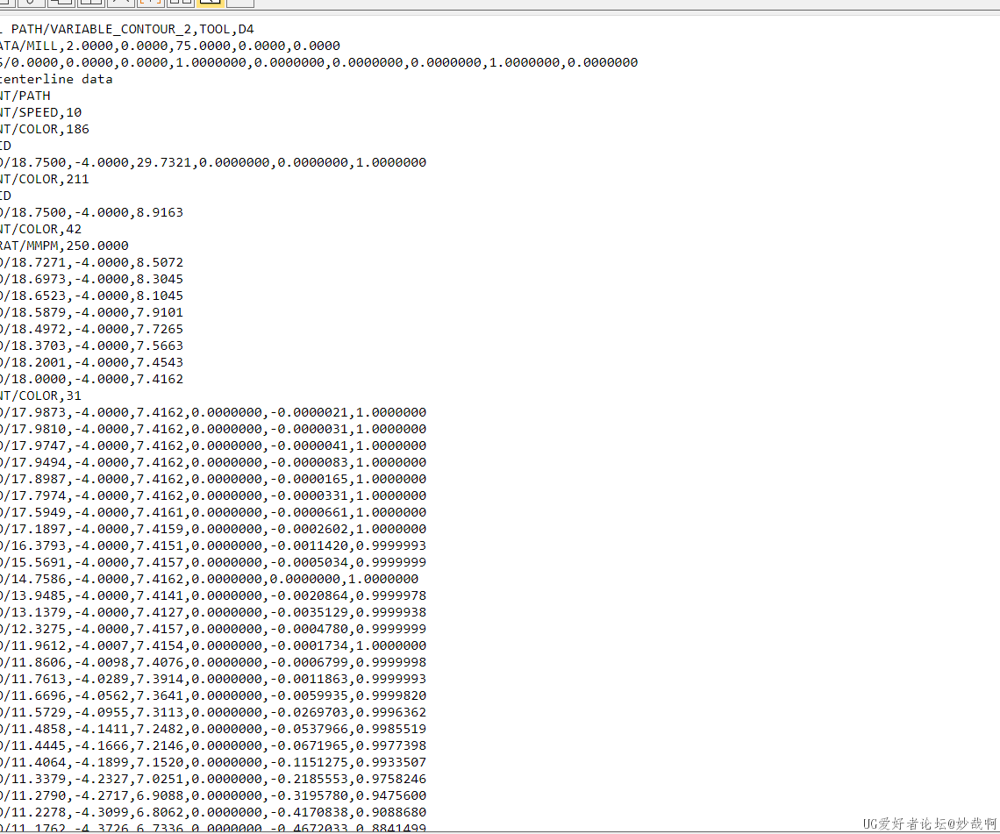1000x834 pixels.
Task: Click the line starting 12.3275 with -0.0004780
Action: click(x=213, y=629)
